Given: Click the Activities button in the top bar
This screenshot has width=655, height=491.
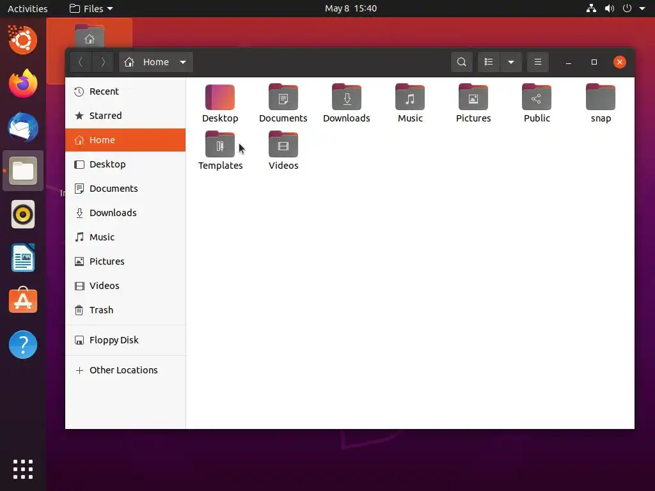Looking at the screenshot, I should coord(28,8).
